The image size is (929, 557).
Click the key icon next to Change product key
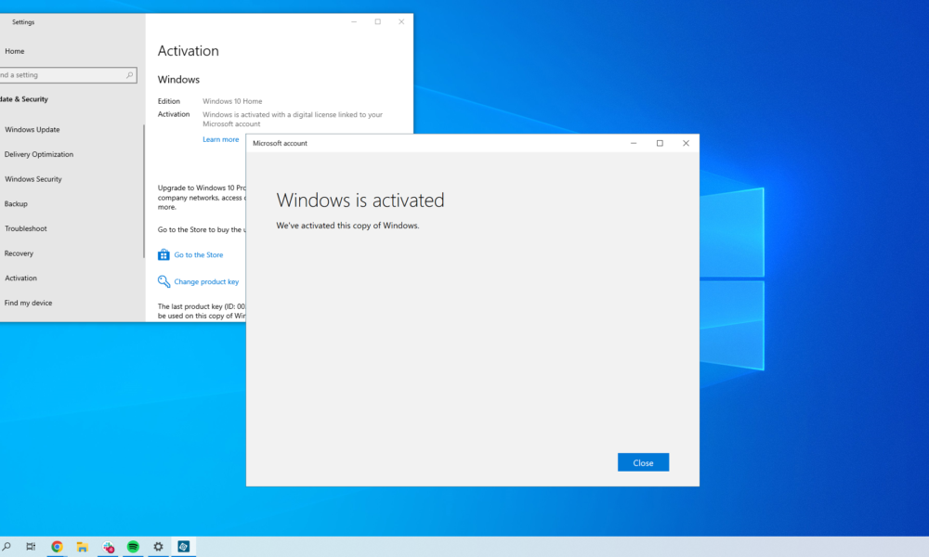(x=164, y=281)
